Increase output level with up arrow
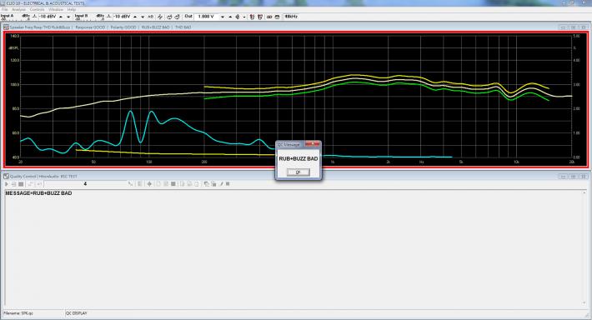 230,17
